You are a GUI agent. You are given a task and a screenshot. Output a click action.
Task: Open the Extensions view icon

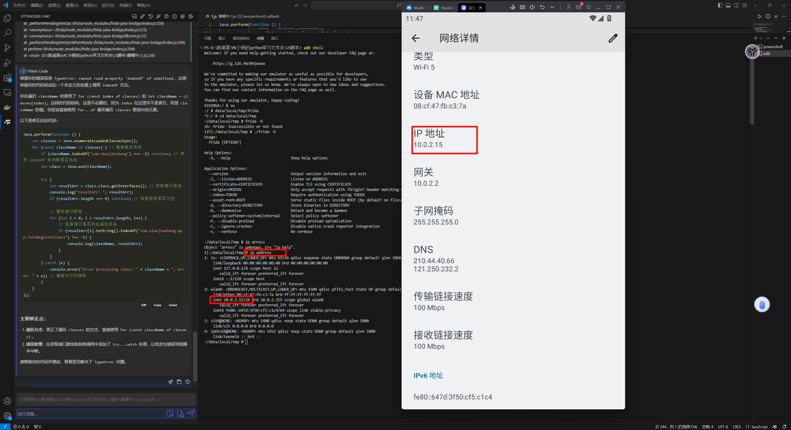pos(7,78)
